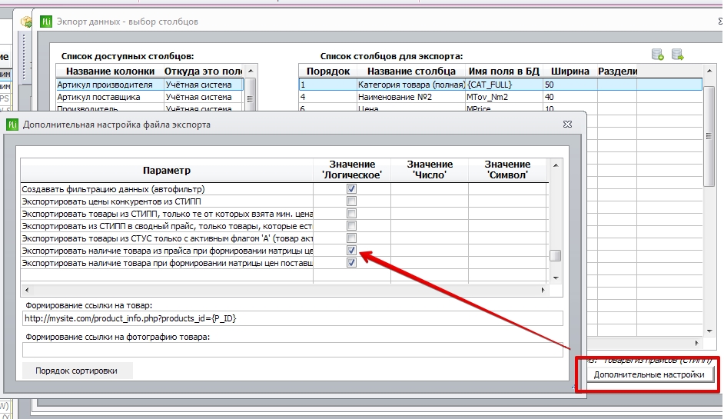Click Учётная система cell for Артикул поставщика
This screenshot has height=419, width=724.
tap(204, 97)
